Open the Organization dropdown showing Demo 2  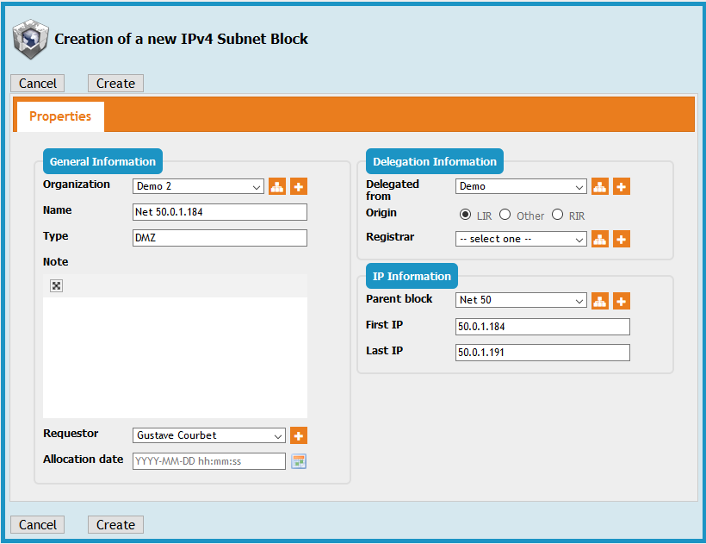coord(199,186)
